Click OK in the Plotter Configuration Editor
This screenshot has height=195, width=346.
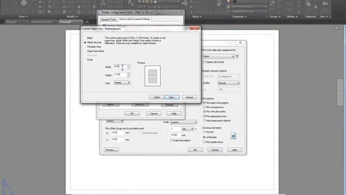132,114
